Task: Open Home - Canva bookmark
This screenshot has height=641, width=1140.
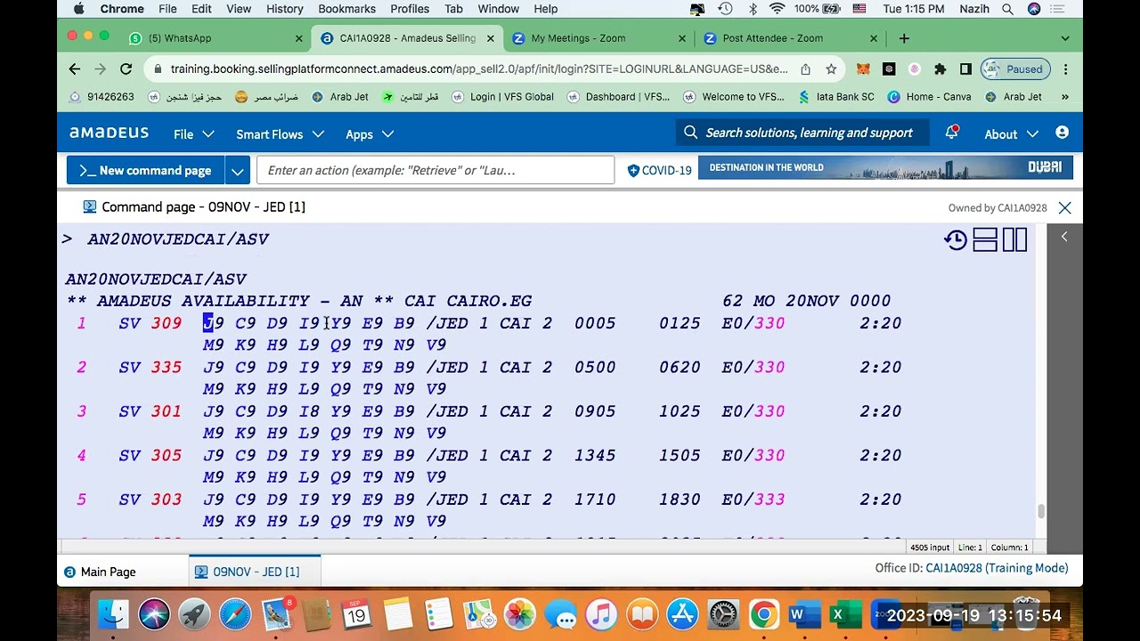Action: pos(930,97)
